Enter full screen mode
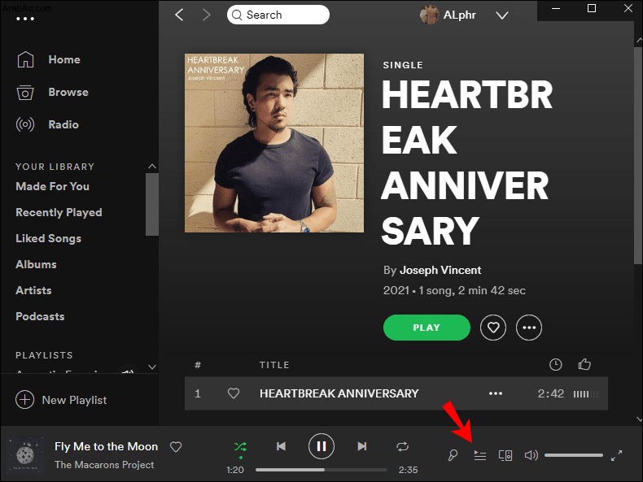This screenshot has height=482, width=643. click(616, 455)
